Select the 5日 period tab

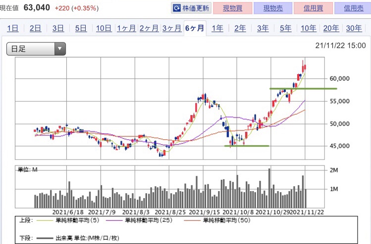tap(81, 28)
